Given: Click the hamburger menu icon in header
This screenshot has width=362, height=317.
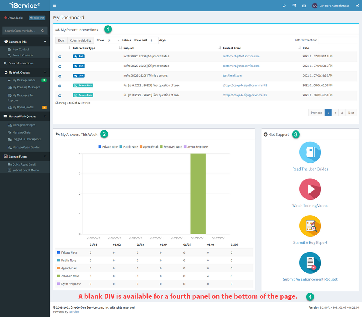Looking at the screenshot, I should pyautogui.click(x=55, y=6).
